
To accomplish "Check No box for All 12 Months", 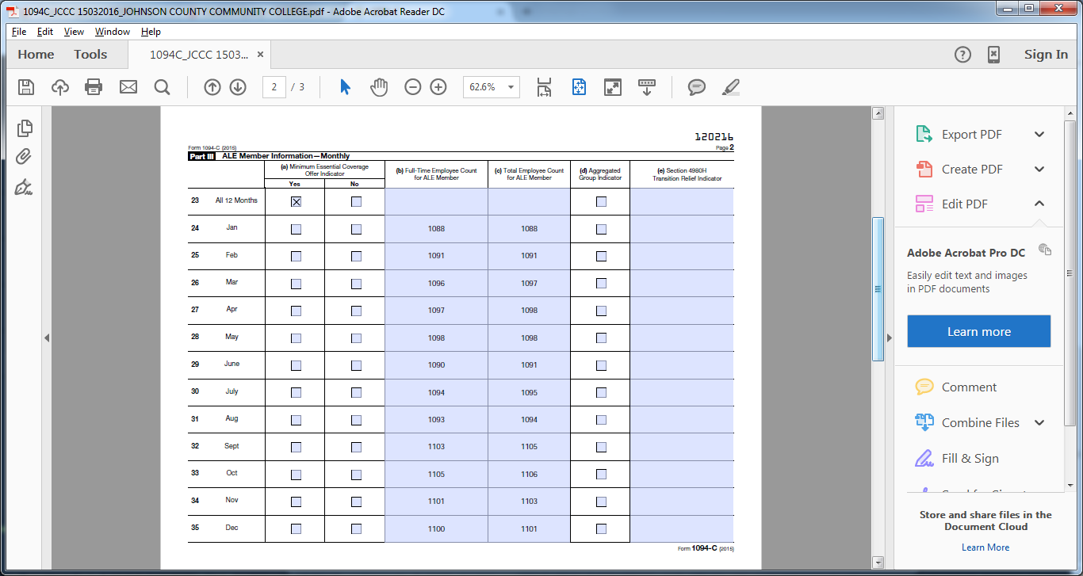I will point(356,202).
